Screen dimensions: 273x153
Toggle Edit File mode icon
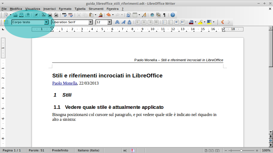coord(36,15)
